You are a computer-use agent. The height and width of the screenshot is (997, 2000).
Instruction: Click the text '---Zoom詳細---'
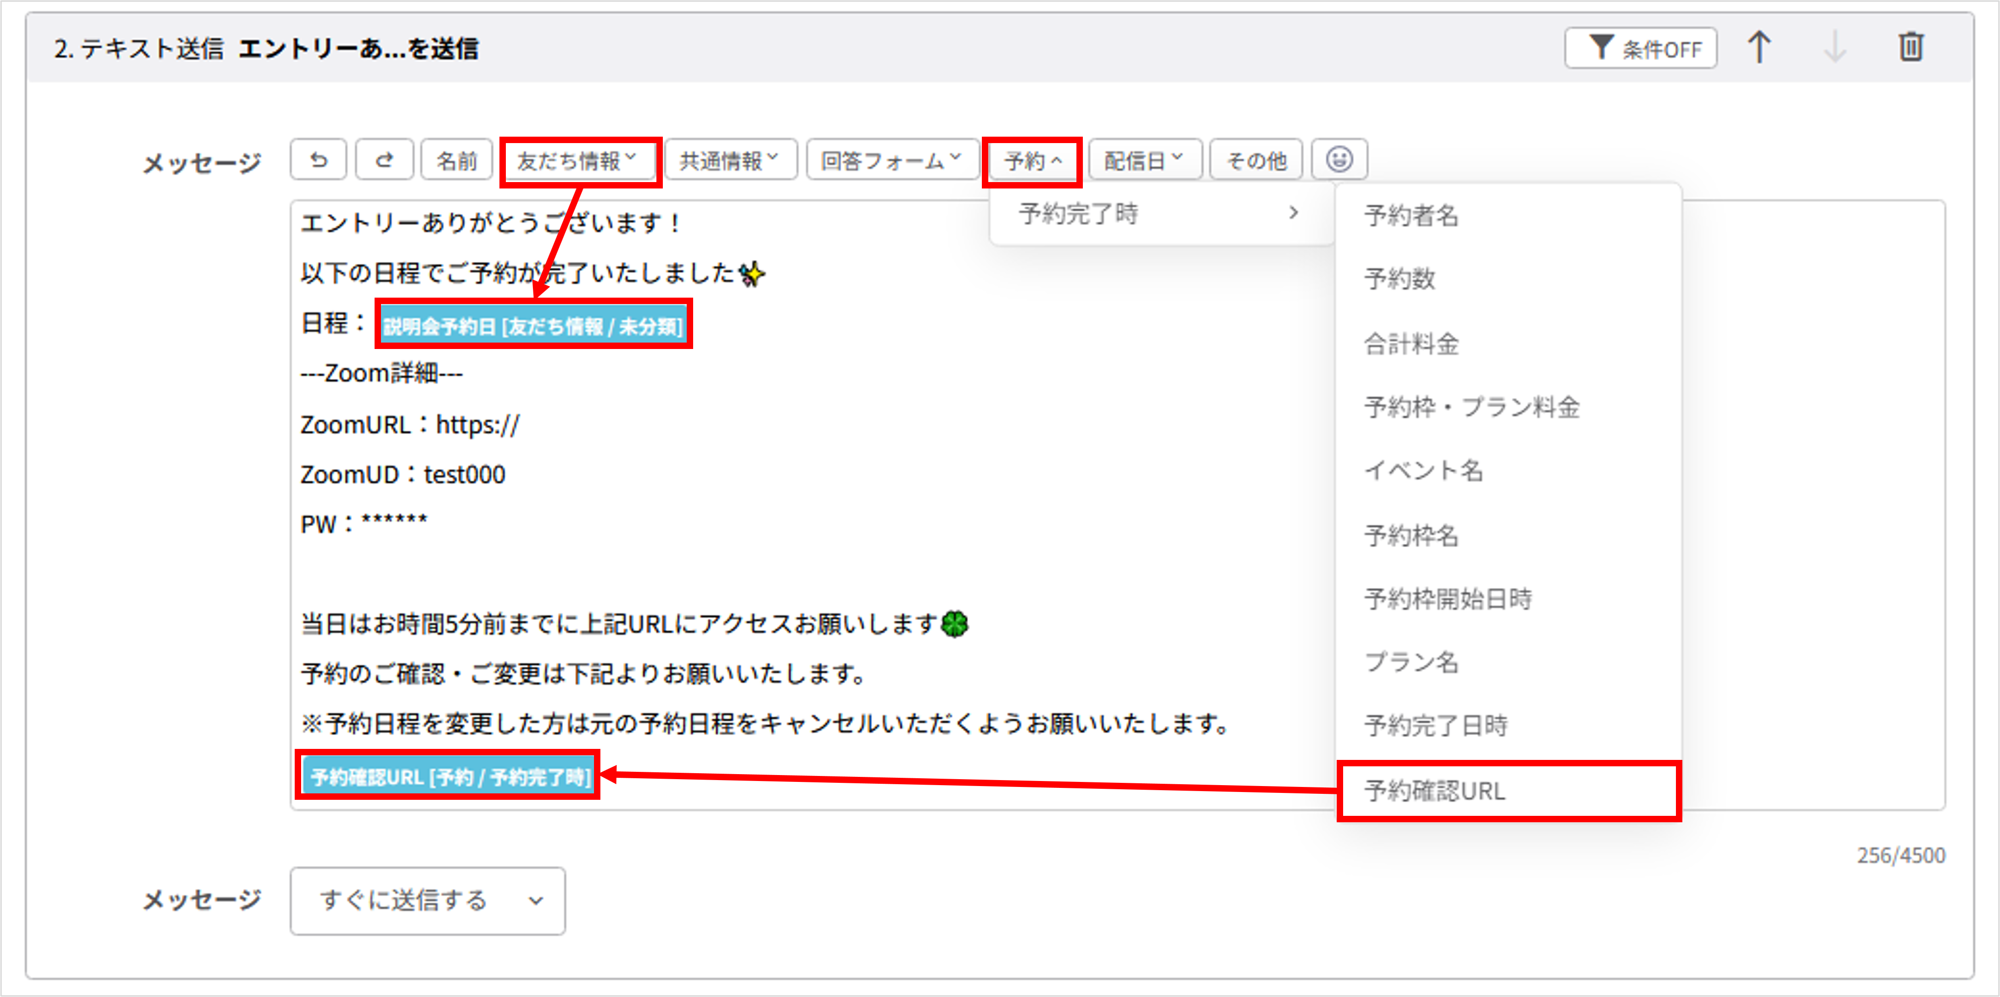(381, 373)
